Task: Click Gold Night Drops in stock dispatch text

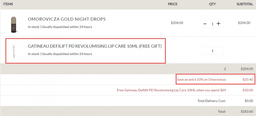Action: click(x=60, y=27)
